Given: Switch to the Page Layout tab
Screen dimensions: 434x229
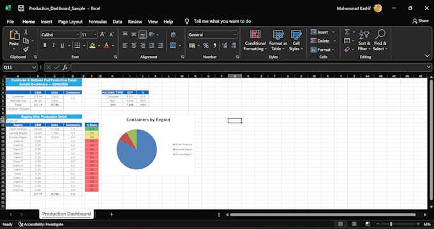Looking at the screenshot, I should pyautogui.click(x=70, y=22).
